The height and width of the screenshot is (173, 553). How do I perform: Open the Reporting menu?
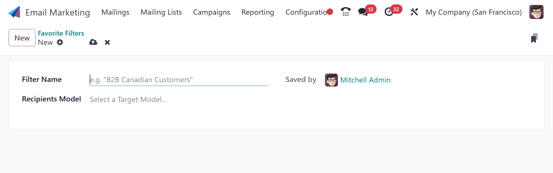point(257,12)
